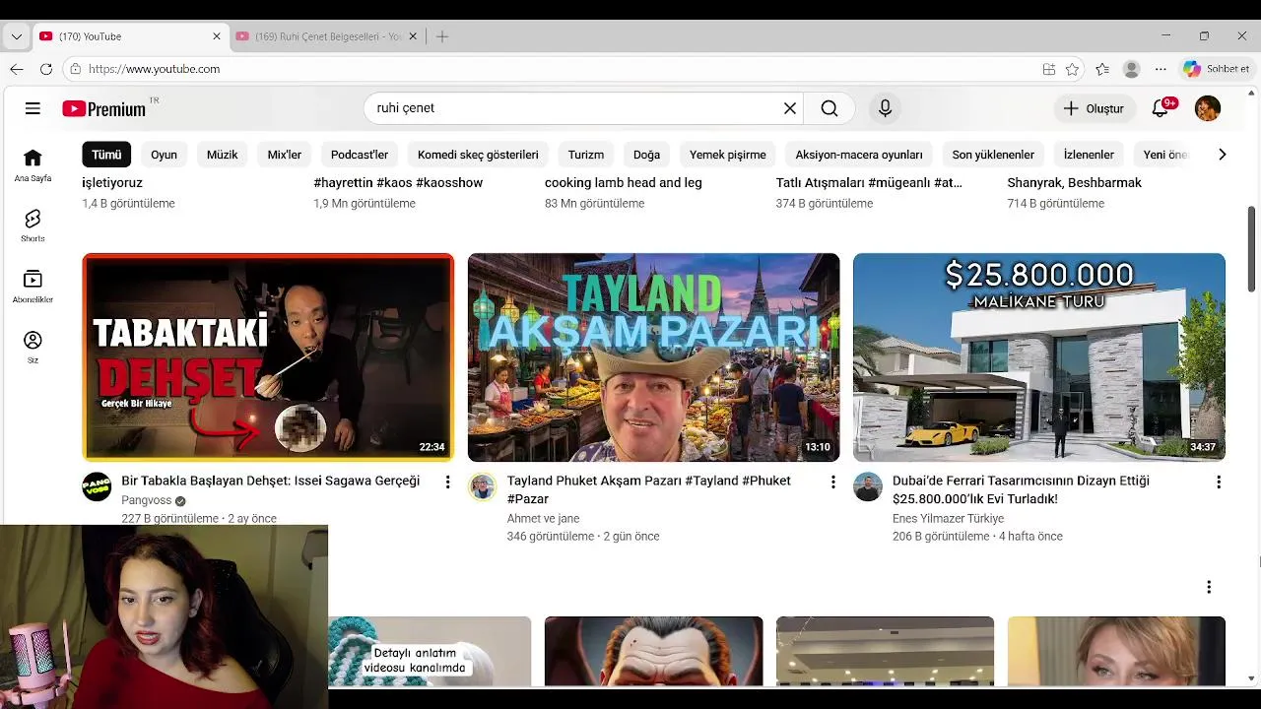
Task: Open title Tayland Phuket Akşam Pazarı
Action: coord(648,489)
